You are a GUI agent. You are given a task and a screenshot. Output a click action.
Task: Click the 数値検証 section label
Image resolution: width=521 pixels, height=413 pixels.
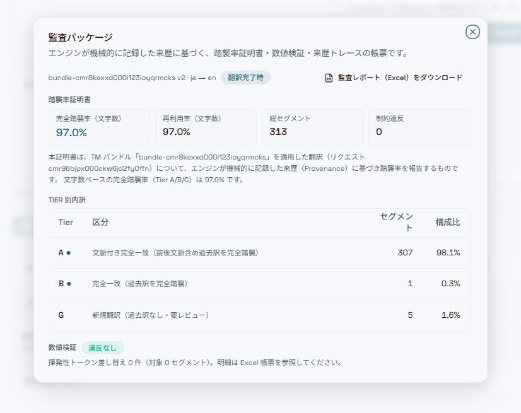62,347
